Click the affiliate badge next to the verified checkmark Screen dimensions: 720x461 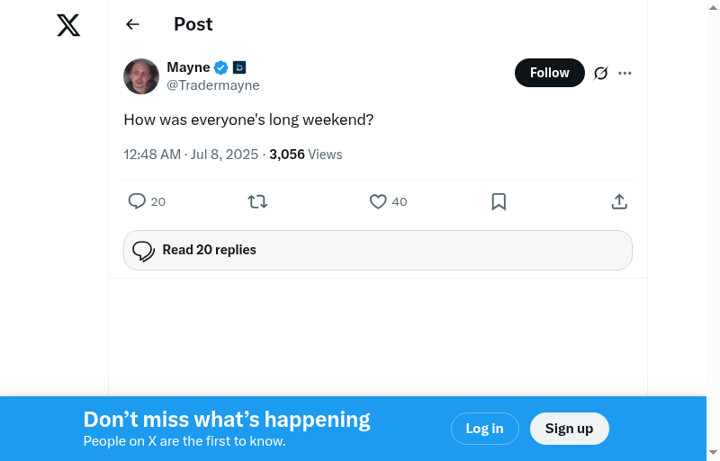[239, 67]
